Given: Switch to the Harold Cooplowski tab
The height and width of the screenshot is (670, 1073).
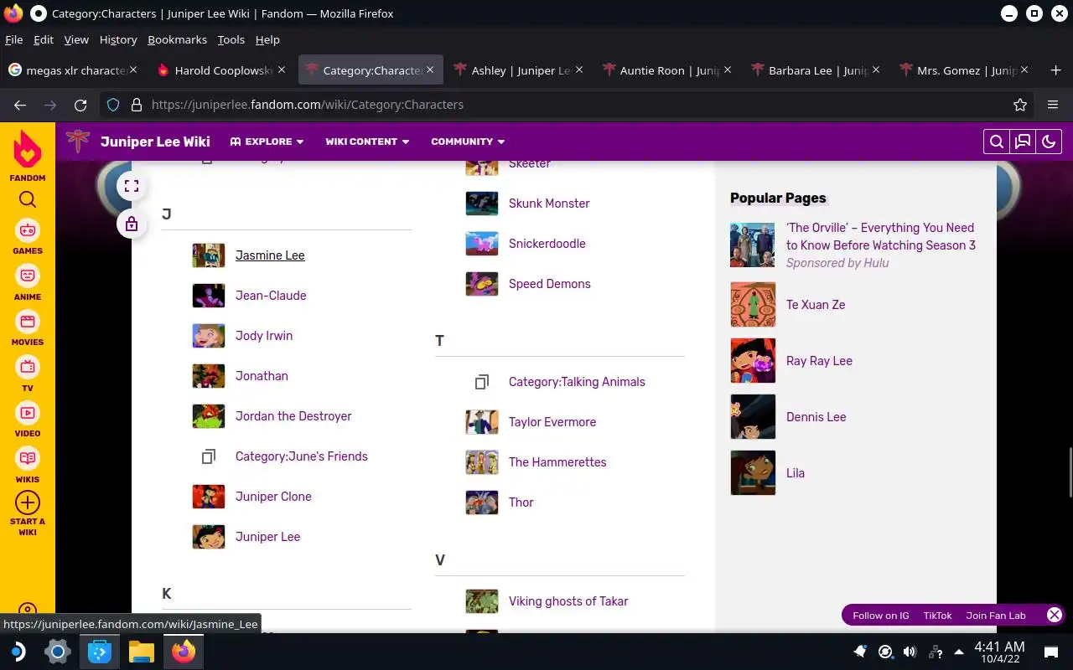Looking at the screenshot, I should pos(223,70).
